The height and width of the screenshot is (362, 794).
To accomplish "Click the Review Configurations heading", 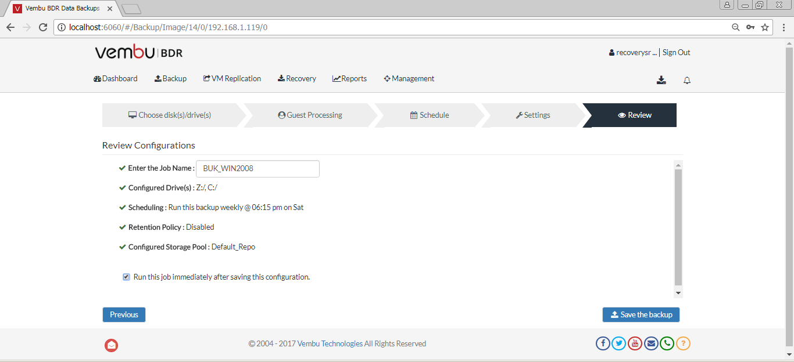I will pos(149,146).
